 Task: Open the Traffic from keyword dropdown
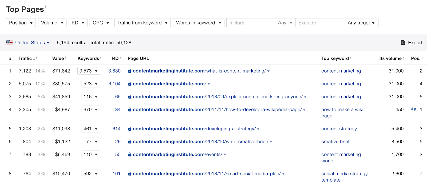coord(143,23)
